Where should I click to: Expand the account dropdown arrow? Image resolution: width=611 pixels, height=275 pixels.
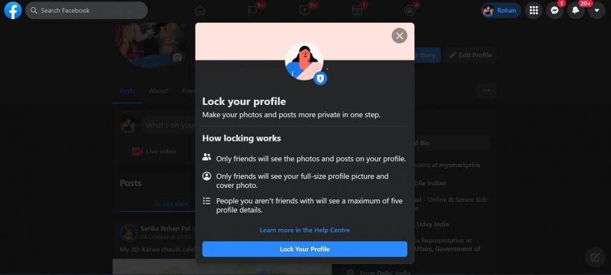pos(596,10)
